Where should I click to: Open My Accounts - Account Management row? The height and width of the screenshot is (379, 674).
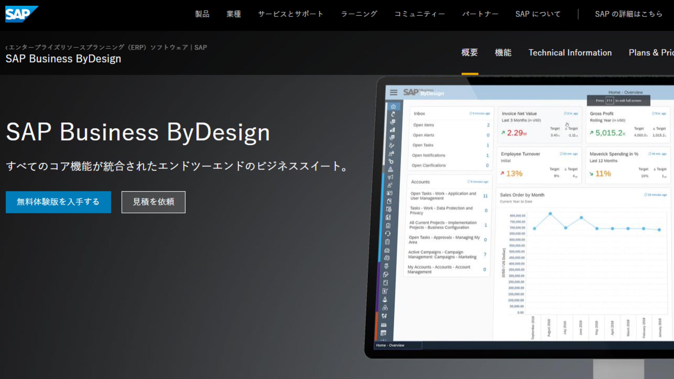(x=447, y=269)
